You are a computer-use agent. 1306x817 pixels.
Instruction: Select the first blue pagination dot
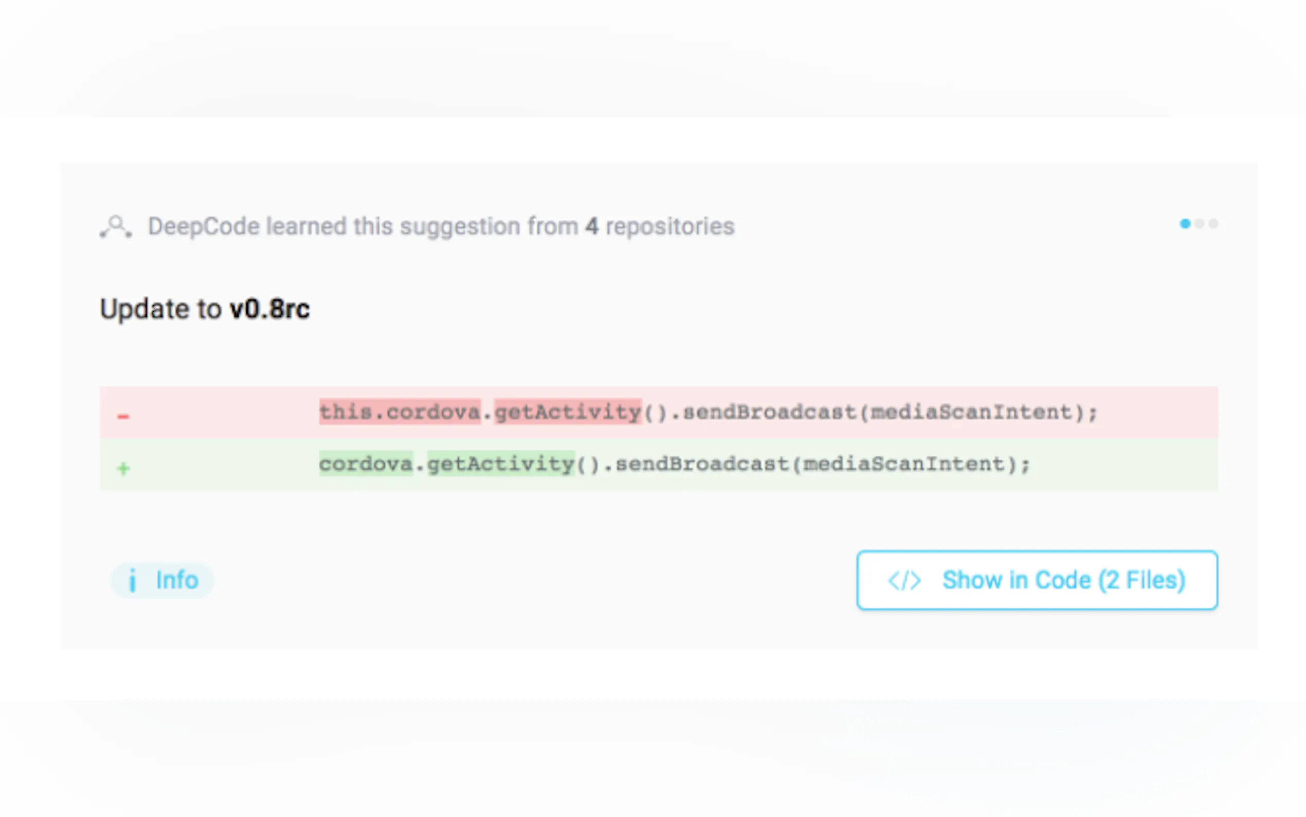pyautogui.click(x=1185, y=224)
